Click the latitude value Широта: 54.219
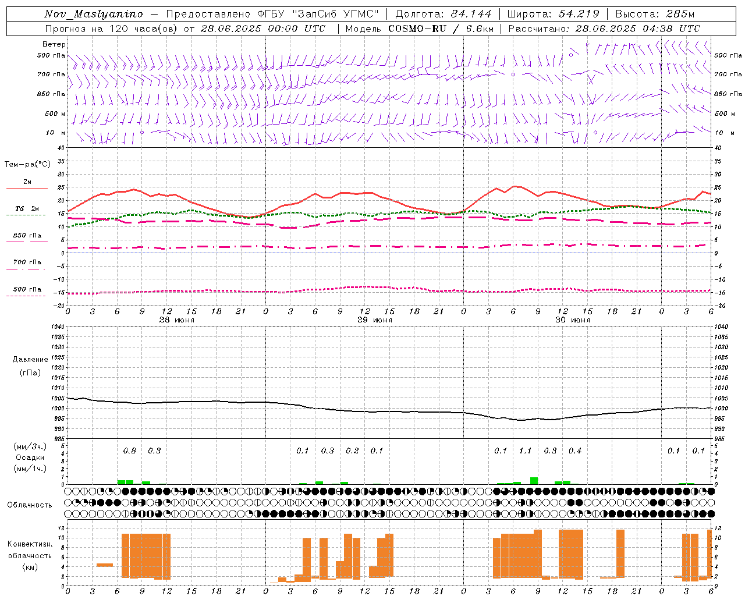This screenshot has height=596, width=745. 553,14
